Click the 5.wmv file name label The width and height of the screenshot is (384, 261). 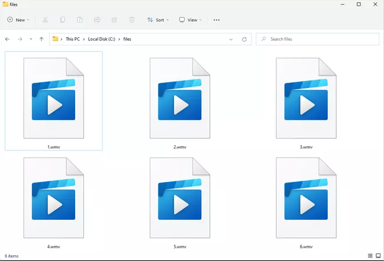(x=180, y=247)
